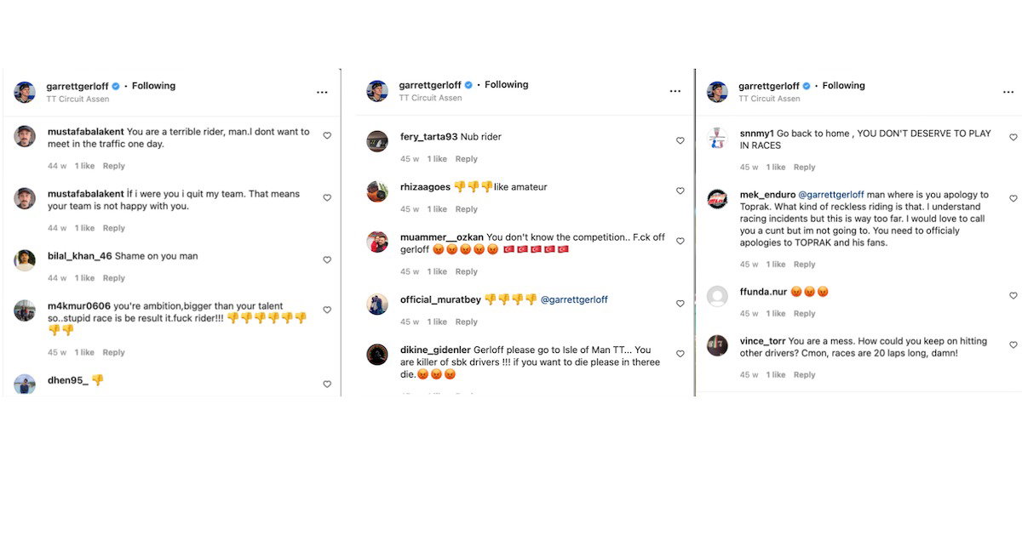Open the three-dot menu in middle panel
This screenshot has width=1022, height=535.
coord(675,91)
